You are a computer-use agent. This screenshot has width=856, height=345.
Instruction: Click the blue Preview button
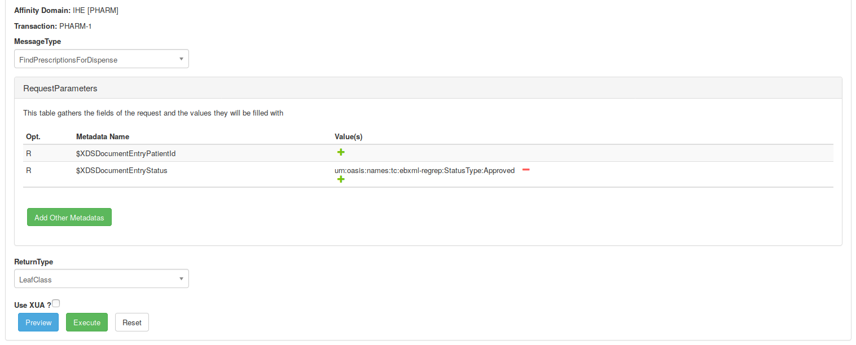(38, 322)
